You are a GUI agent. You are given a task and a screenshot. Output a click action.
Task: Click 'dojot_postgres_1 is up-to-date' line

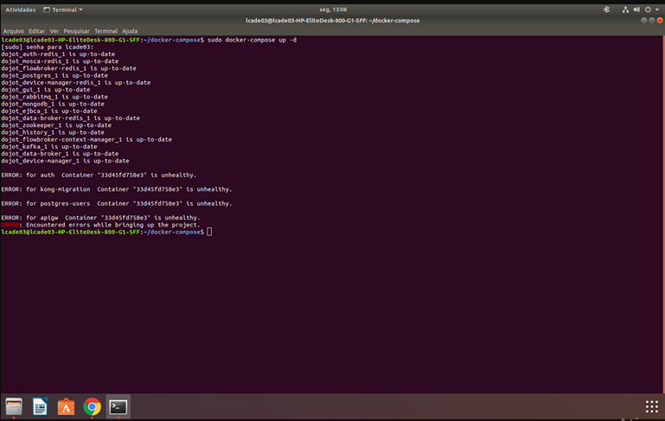click(x=54, y=75)
